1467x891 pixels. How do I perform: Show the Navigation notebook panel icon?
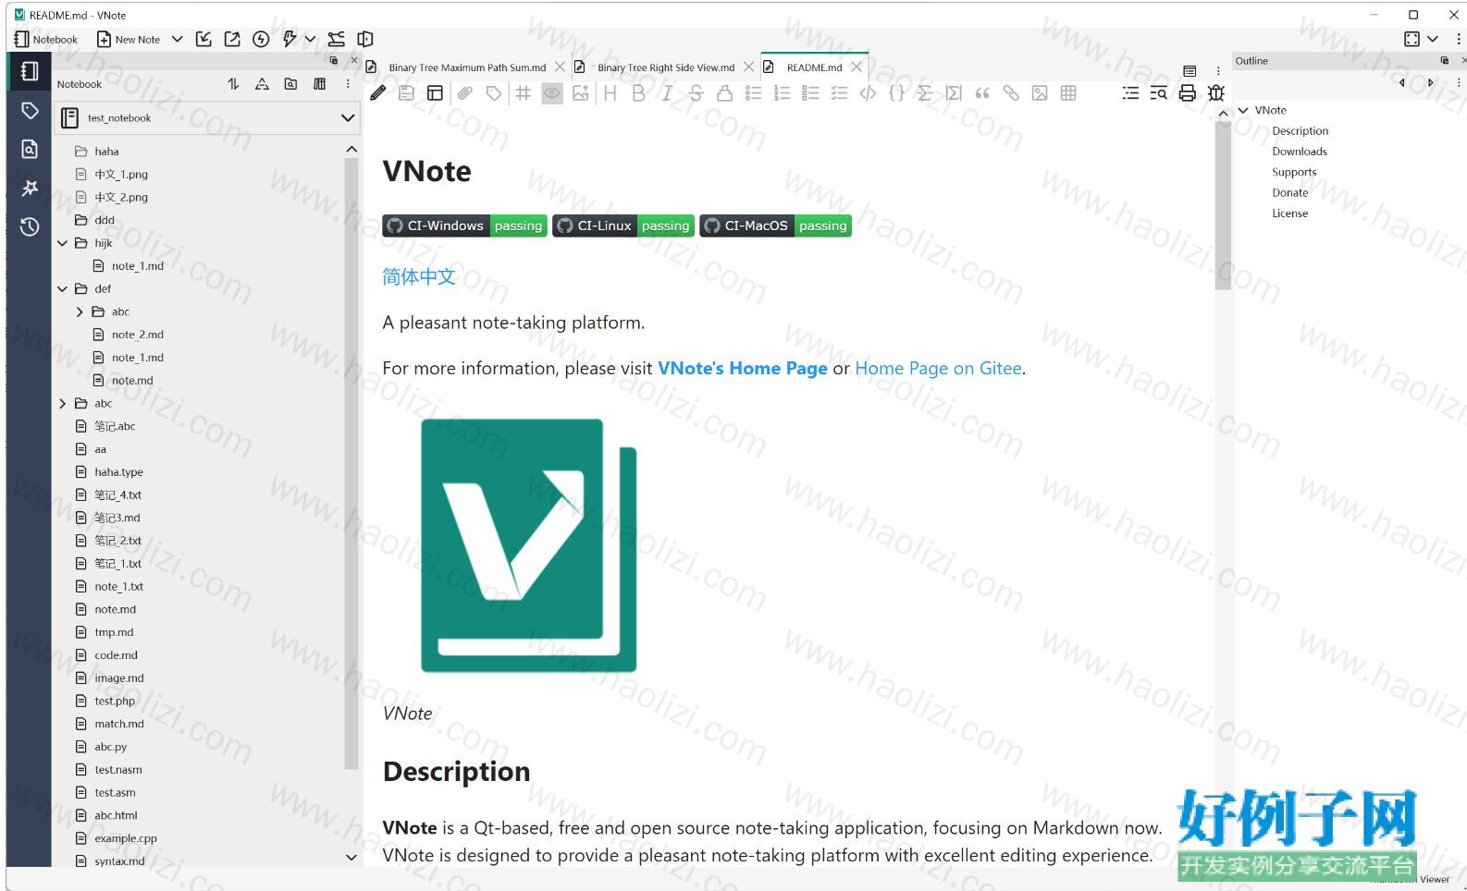pyautogui.click(x=30, y=71)
